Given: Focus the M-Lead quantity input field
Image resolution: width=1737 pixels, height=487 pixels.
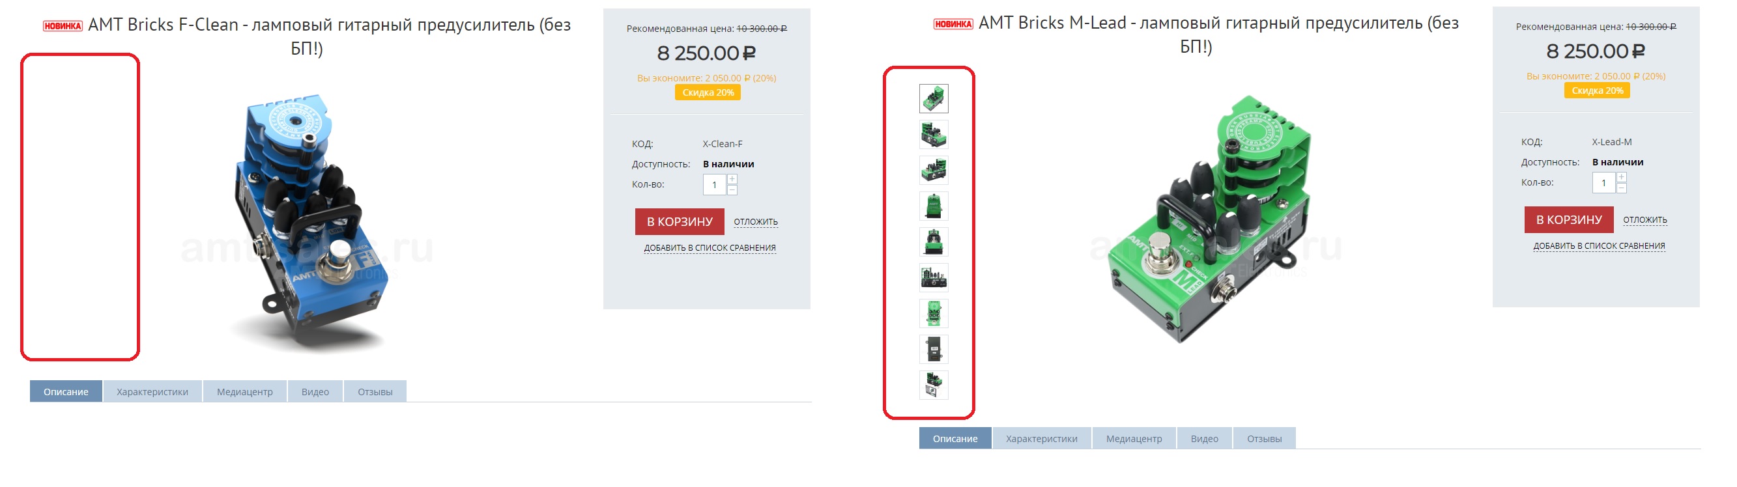Looking at the screenshot, I should (x=1603, y=182).
